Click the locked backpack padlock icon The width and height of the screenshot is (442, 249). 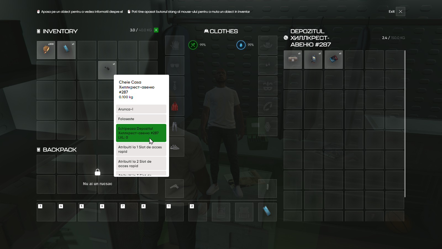click(98, 172)
